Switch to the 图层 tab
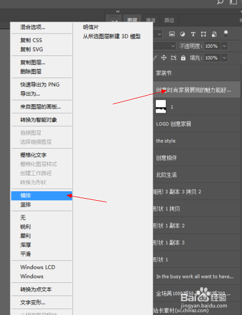 pyautogui.click(x=132, y=20)
